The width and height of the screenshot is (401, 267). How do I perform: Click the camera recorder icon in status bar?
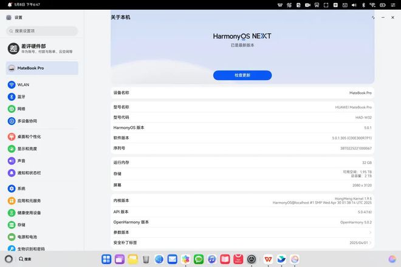(x=307, y=5)
